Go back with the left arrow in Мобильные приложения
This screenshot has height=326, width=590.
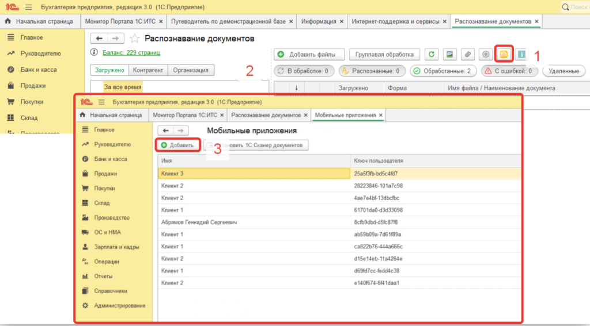(x=165, y=131)
